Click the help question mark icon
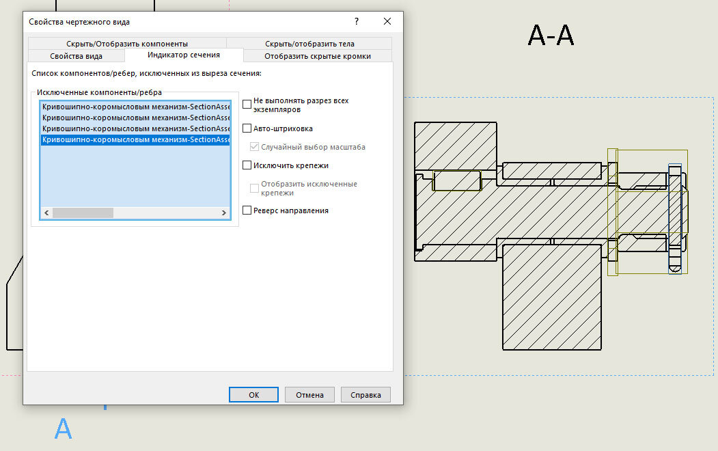The image size is (718, 451). tap(356, 21)
